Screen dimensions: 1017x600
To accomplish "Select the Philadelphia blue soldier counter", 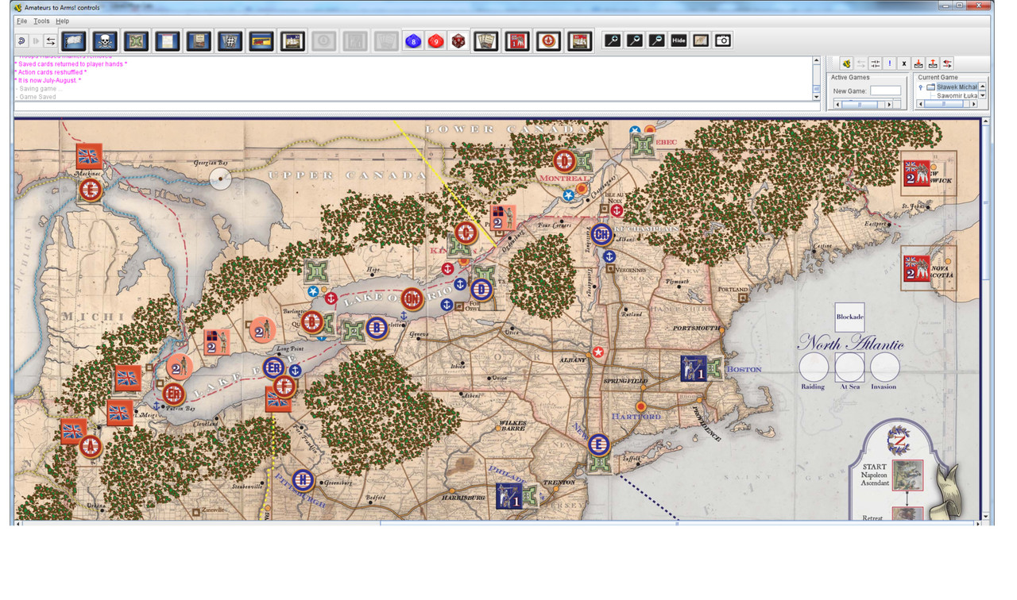I will (508, 496).
